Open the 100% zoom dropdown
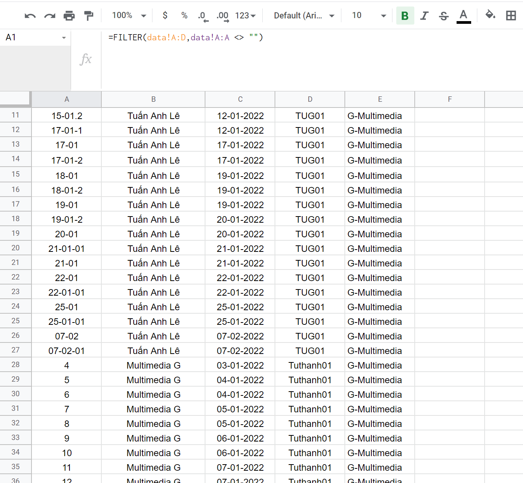 tap(129, 15)
